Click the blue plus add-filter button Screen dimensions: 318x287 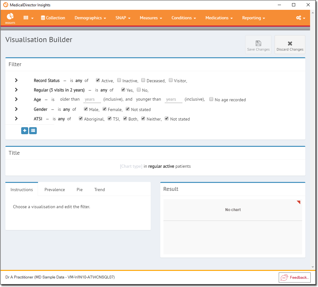(25, 130)
